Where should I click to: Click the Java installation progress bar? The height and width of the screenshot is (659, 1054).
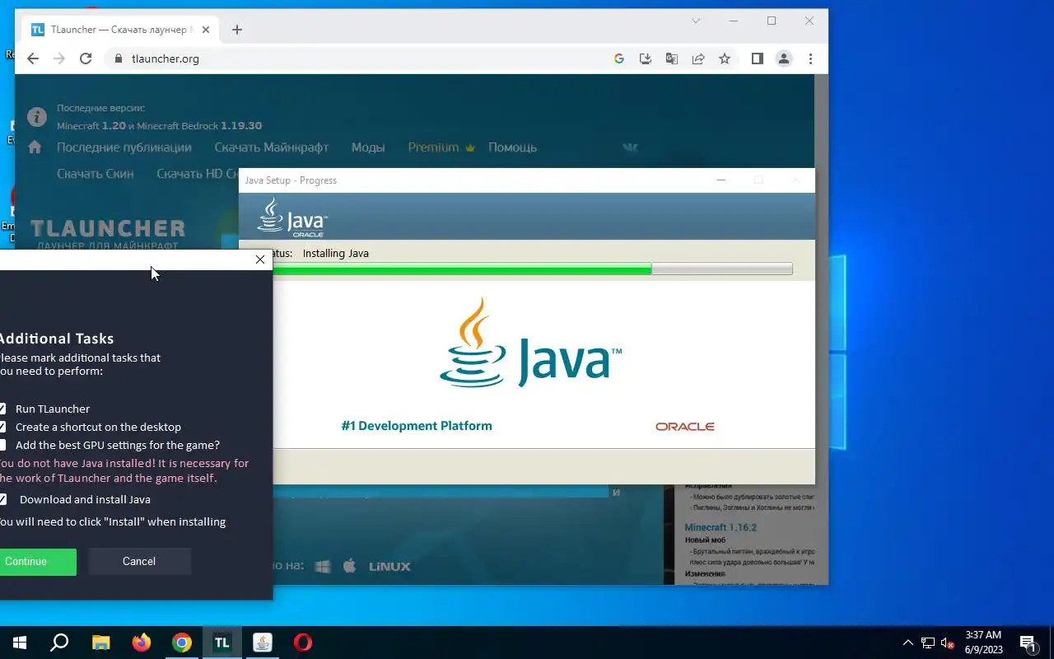coord(532,269)
